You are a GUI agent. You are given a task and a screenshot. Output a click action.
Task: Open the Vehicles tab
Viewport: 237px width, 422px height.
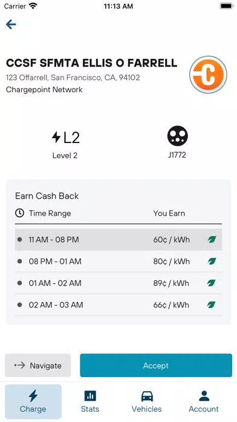coord(147,401)
